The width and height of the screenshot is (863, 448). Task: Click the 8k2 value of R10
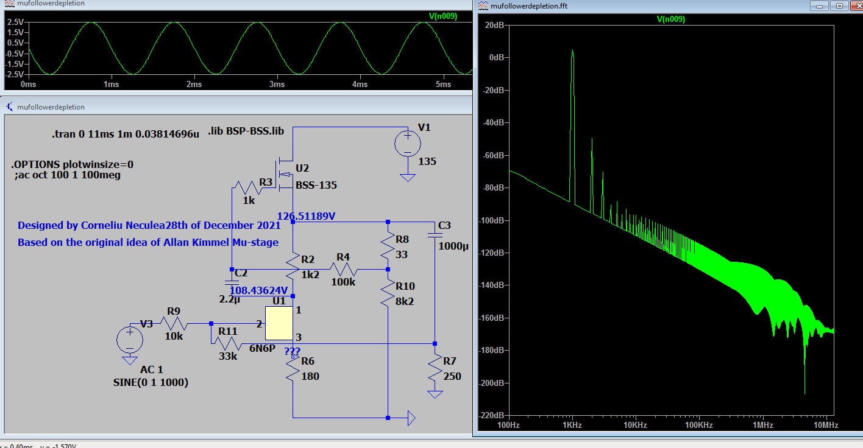(405, 301)
